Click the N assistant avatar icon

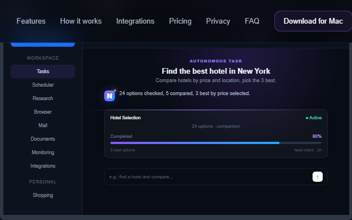pyautogui.click(x=110, y=96)
